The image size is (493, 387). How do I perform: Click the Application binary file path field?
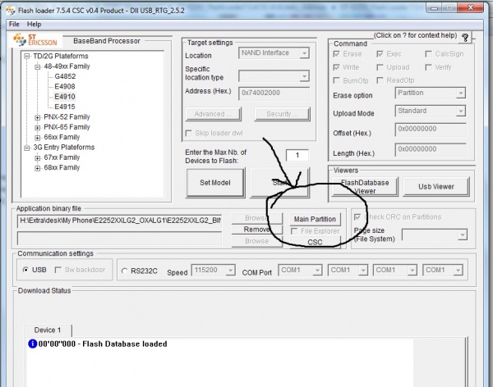119,221
